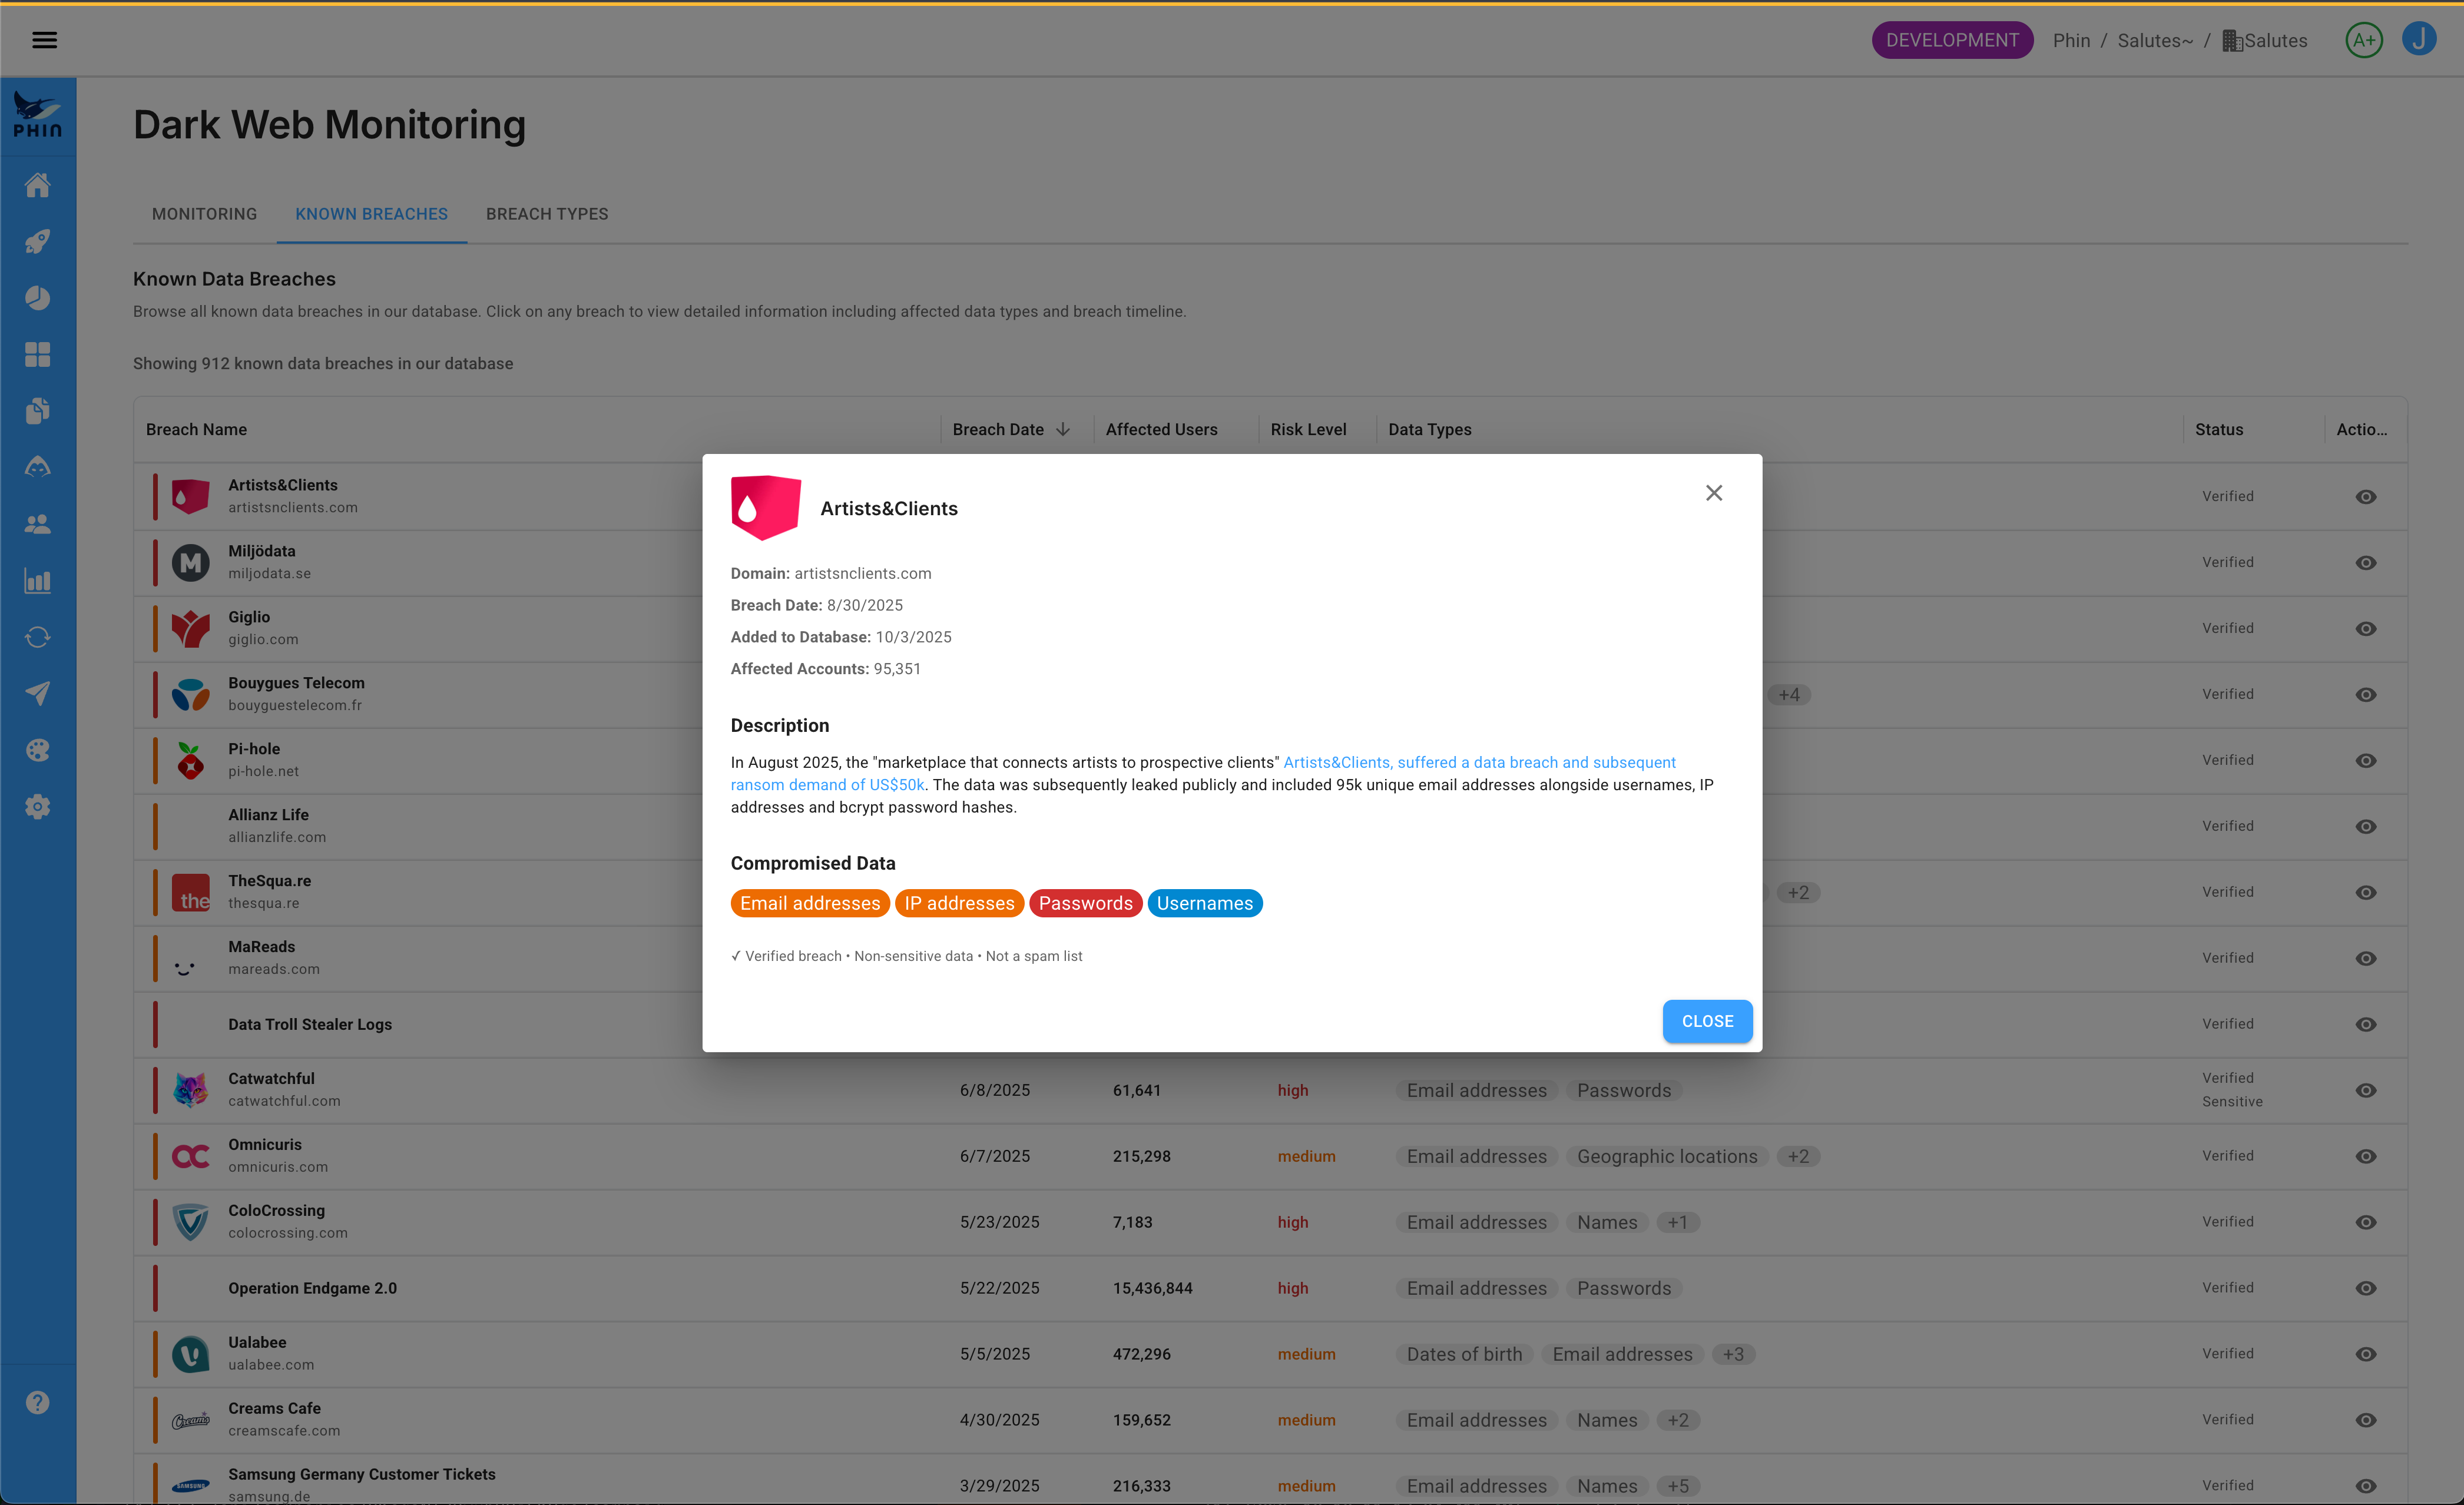Switch to the Breach Types tab

(x=547, y=214)
